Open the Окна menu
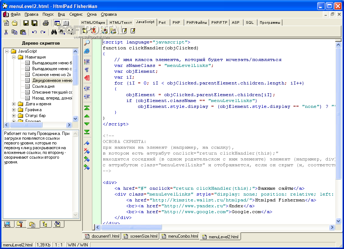The height and width of the screenshot is (249, 344). [x=92, y=15]
